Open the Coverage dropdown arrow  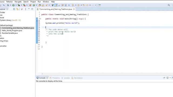coord(21,5)
